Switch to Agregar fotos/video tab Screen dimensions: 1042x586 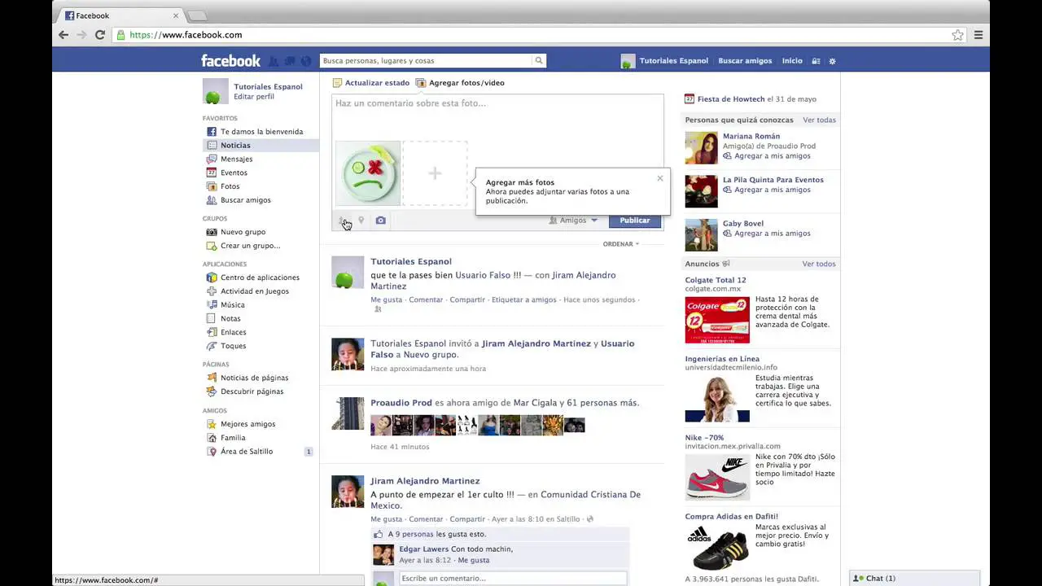[x=460, y=83]
